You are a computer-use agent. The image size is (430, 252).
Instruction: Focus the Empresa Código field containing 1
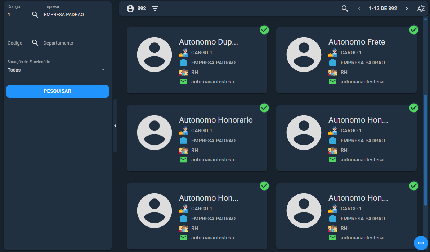[17, 15]
